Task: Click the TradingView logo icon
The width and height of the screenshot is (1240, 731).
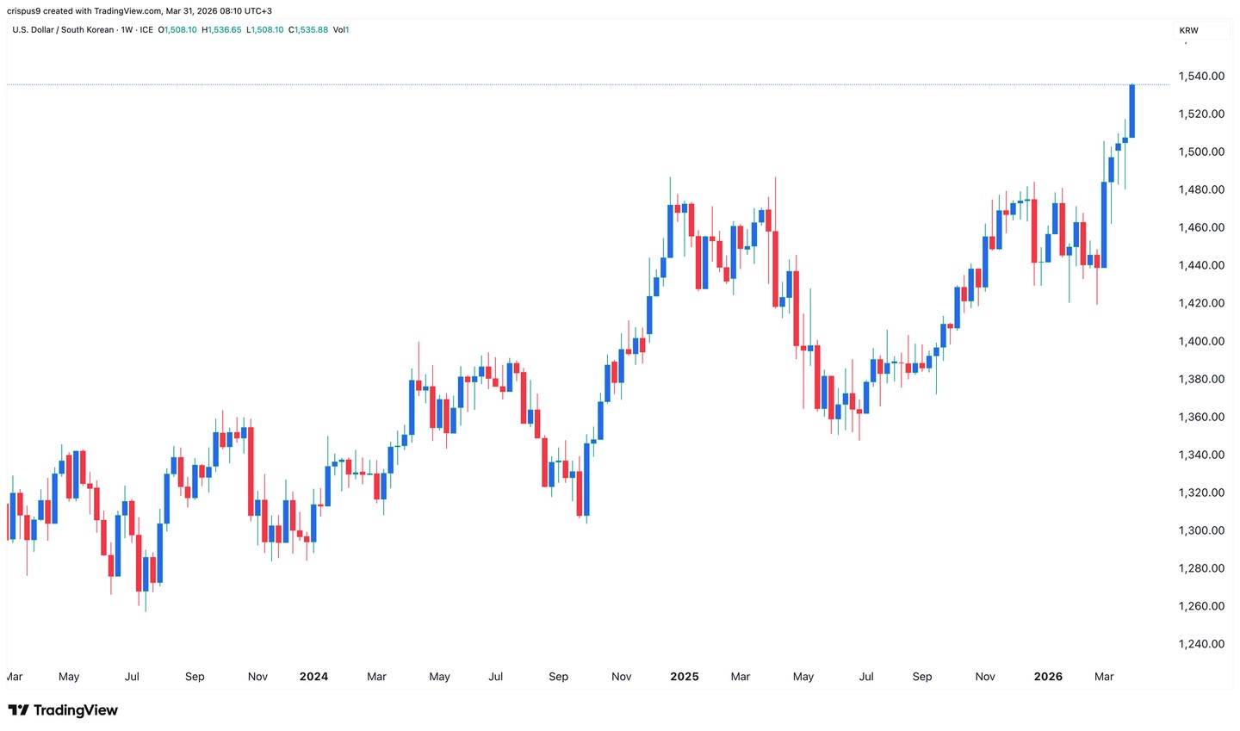Action: tap(18, 710)
